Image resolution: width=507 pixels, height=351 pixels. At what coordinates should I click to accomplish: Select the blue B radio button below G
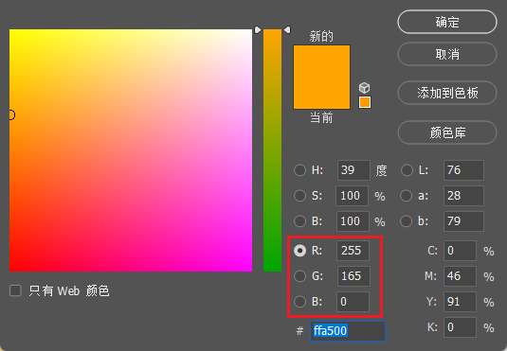(x=299, y=301)
